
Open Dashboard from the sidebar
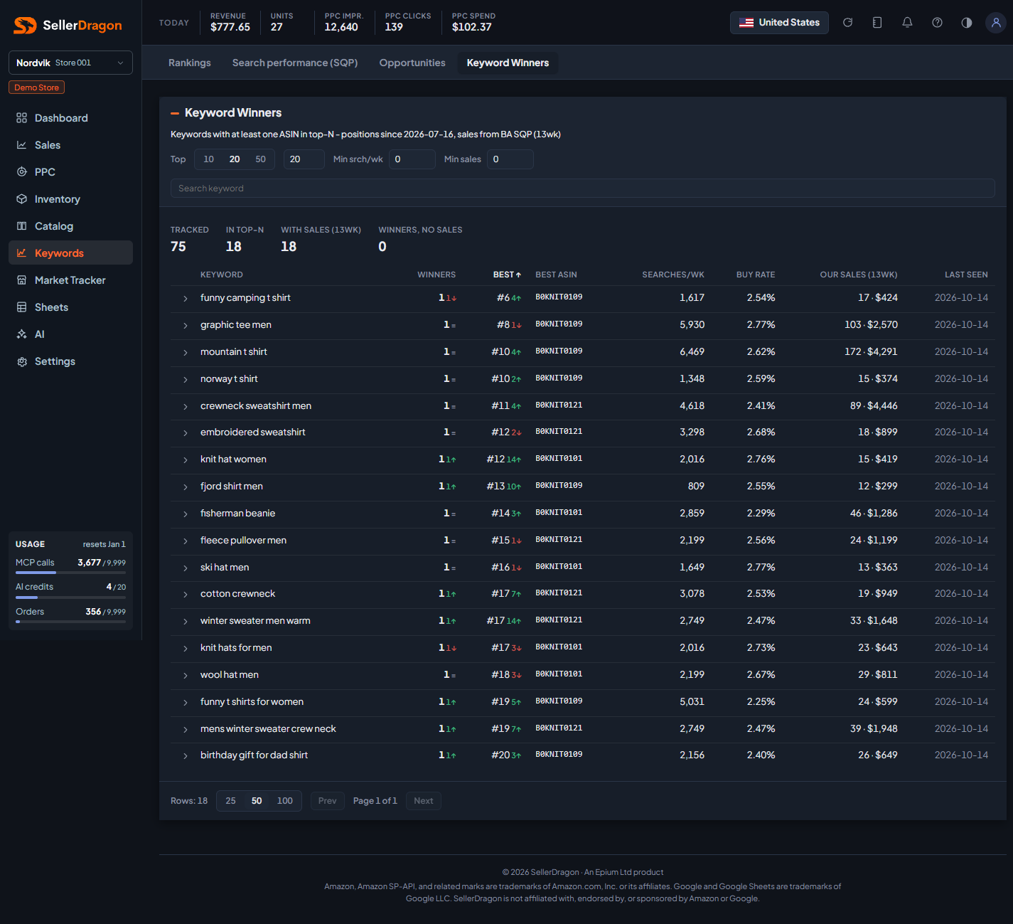pyautogui.click(x=70, y=118)
